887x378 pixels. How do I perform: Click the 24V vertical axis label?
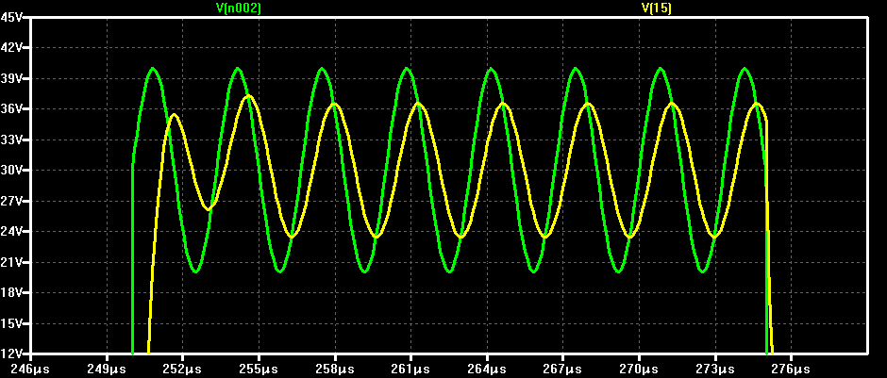pos(11,231)
